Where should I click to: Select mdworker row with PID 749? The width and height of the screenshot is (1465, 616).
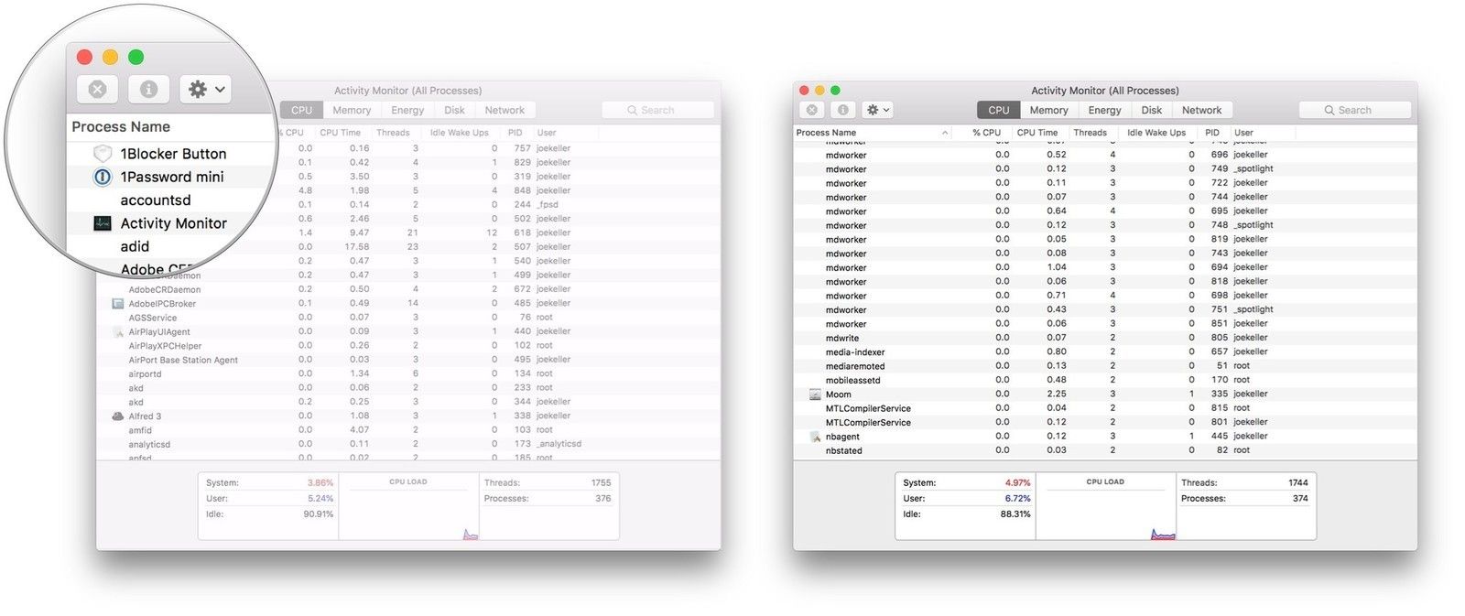(1105, 169)
